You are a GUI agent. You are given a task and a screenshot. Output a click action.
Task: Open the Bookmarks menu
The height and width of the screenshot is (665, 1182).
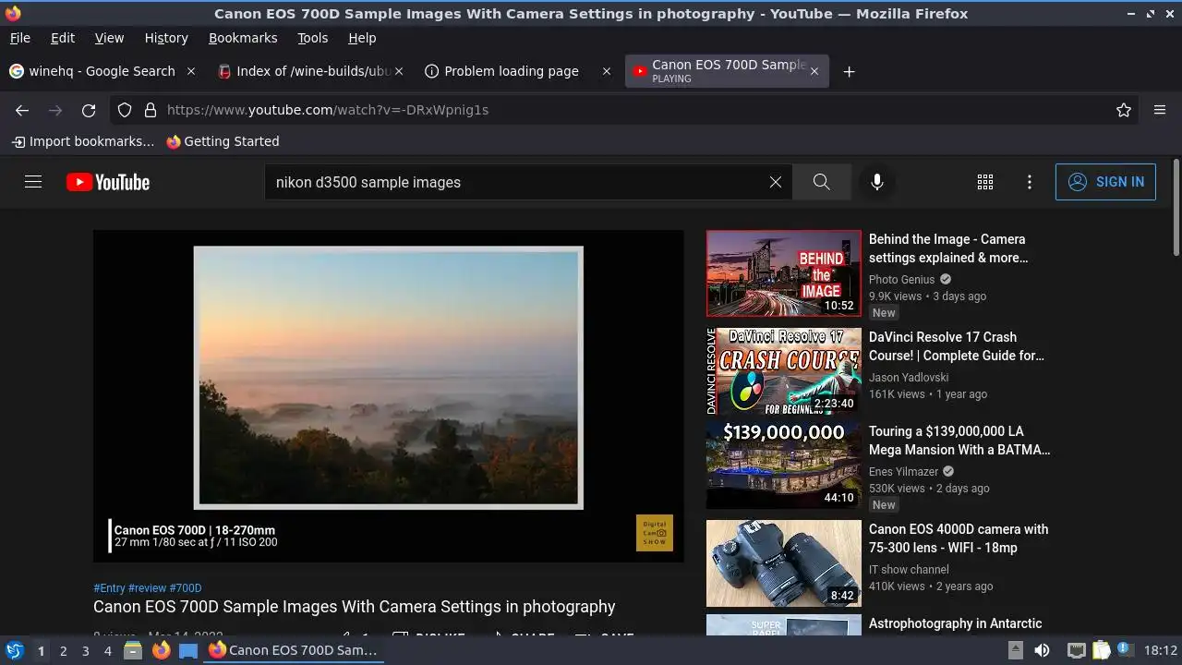(243, 38)
